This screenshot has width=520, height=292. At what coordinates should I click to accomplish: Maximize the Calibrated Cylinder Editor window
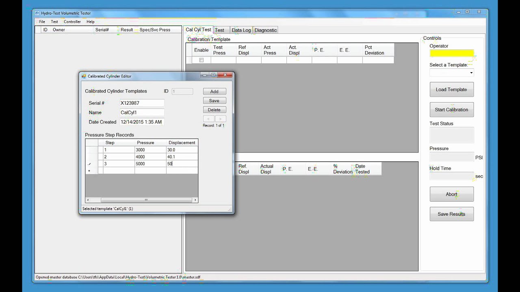coord(213,75)
